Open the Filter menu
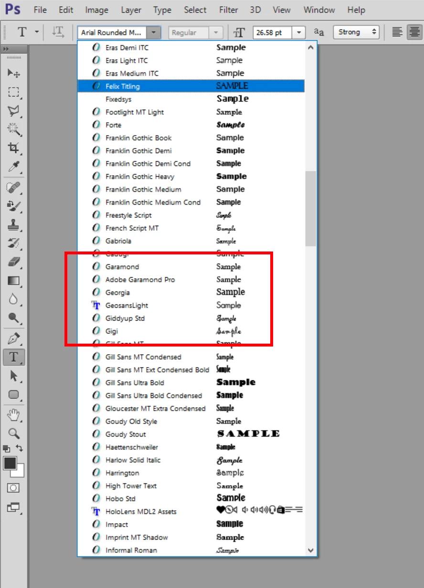 coord(229,10)
